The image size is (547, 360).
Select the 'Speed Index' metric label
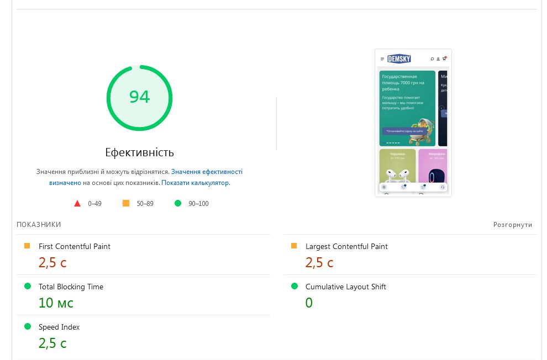(59, 327)
